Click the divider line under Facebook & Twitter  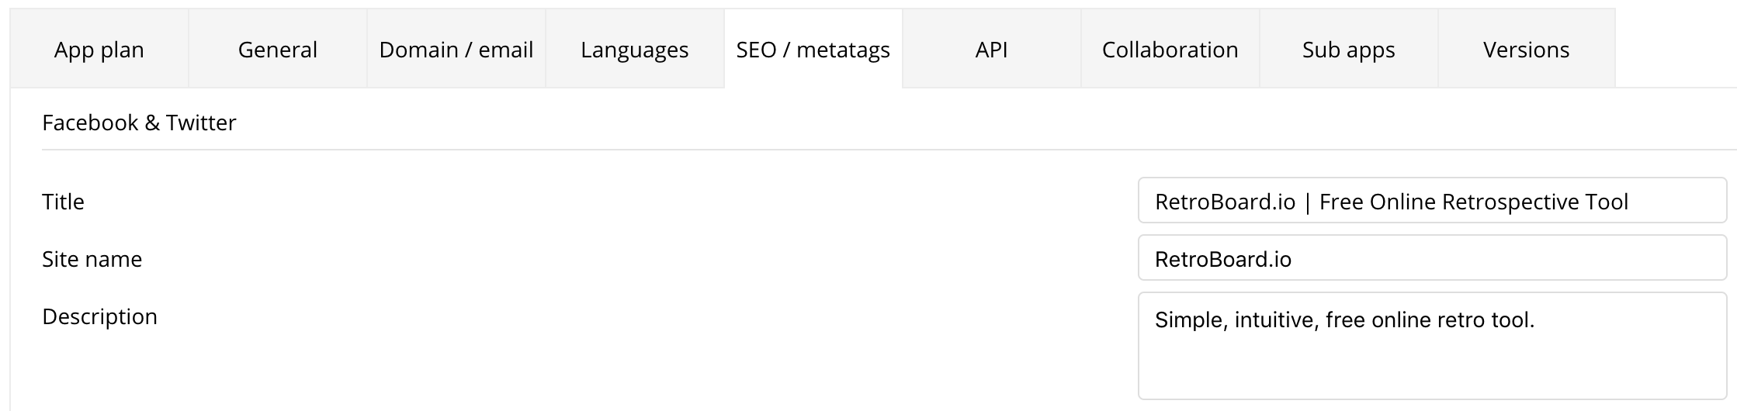854,149
